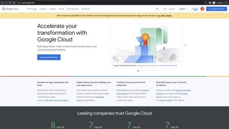Click the Console button
The height and width of the screenshot is (129, 229).
195,9
